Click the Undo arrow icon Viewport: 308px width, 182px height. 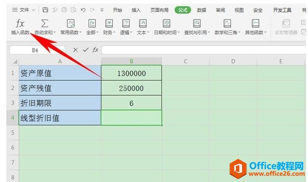(83, 10)
